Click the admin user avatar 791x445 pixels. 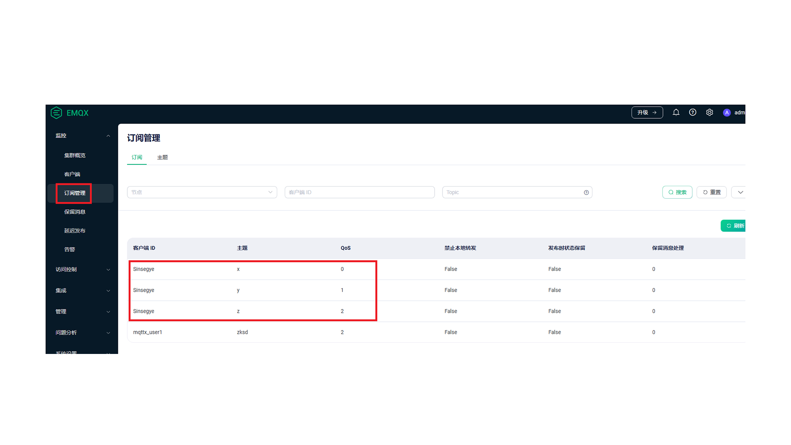coord(727,112)
